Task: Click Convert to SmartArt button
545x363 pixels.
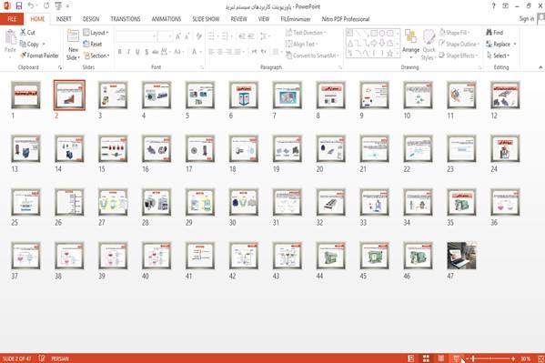Action: (312, 55)
